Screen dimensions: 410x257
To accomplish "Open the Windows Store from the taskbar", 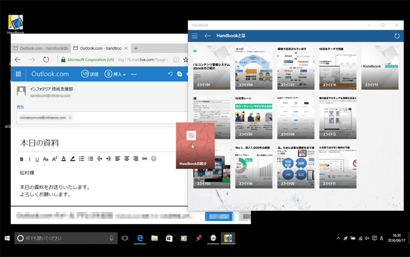I will (169, 238).
